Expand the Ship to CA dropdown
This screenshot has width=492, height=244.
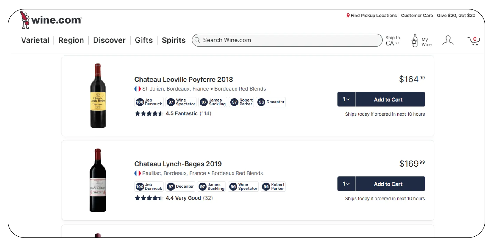pyautogui.click(x=392, y=41)
